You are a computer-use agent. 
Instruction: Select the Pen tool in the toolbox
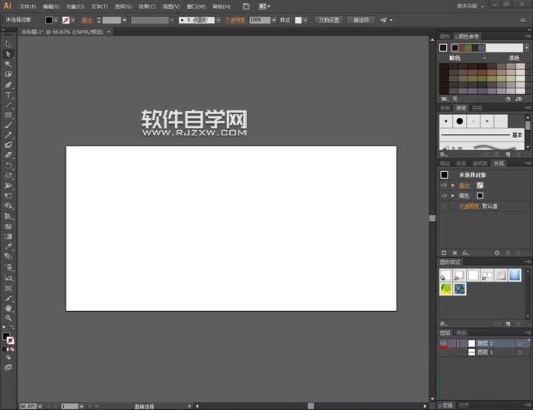(8, 85)
